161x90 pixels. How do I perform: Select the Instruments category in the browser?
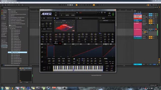point(4,27)
